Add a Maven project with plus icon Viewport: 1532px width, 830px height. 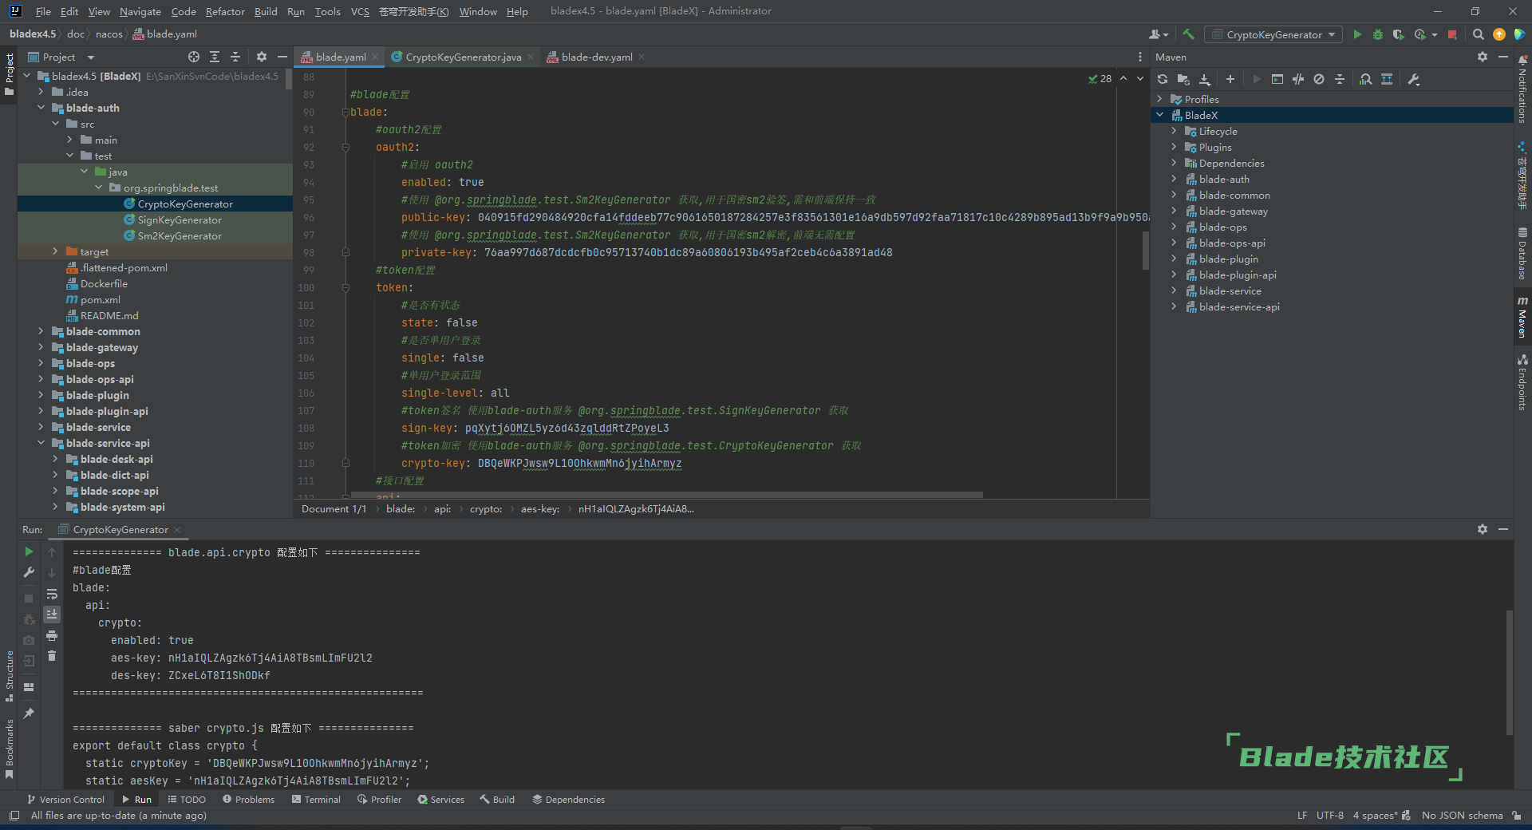pyautogui.click(x=1230, y=79)
